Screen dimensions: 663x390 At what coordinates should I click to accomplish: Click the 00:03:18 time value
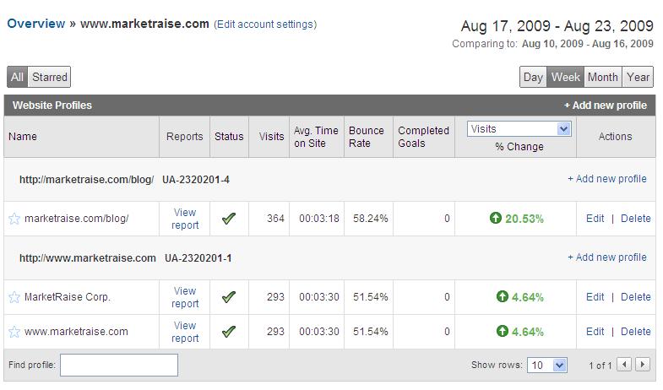[319, 219]
